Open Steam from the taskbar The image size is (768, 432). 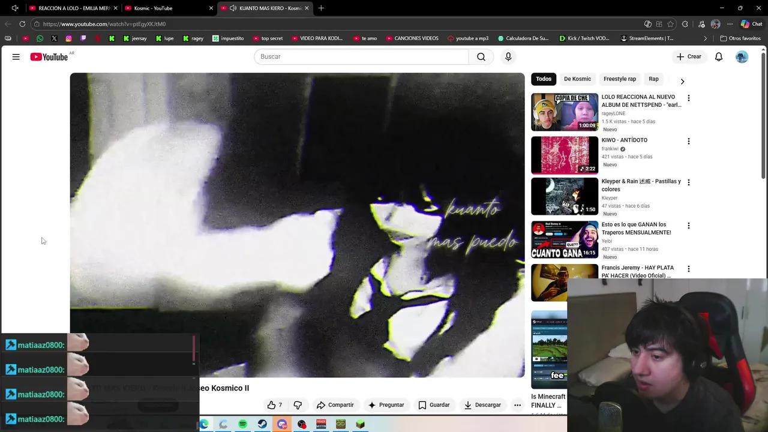[x=262, y=424]
